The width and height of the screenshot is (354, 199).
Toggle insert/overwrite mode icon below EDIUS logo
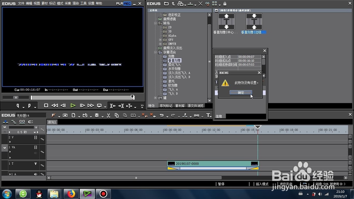coord(5,122)
